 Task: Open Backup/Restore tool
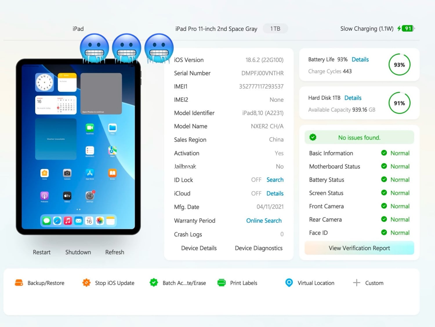(x=40, y=283)
